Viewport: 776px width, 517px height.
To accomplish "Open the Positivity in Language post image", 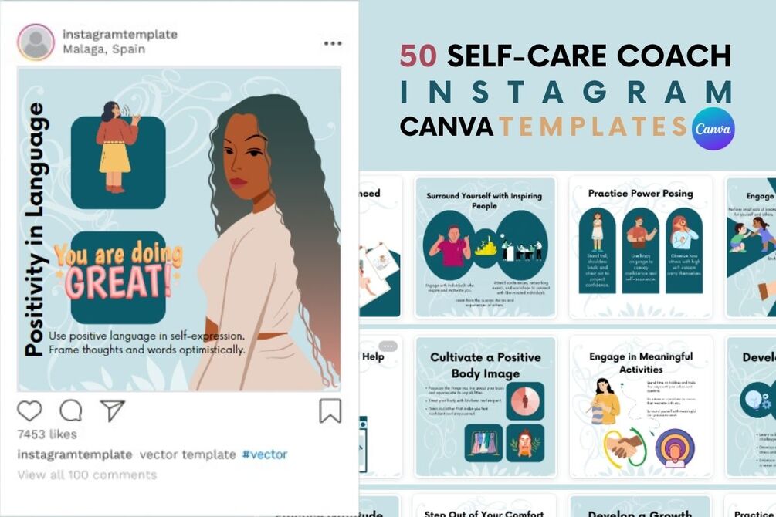I will click(x=179, y=229).
